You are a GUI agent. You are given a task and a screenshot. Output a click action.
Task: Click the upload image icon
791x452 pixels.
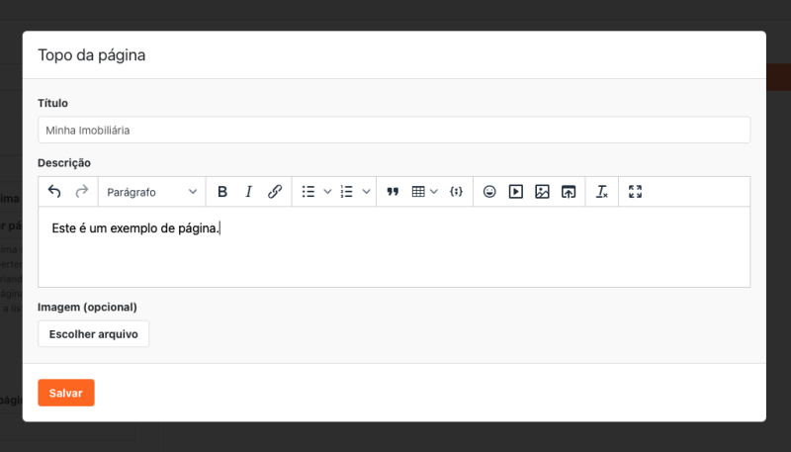pos(569,192)
